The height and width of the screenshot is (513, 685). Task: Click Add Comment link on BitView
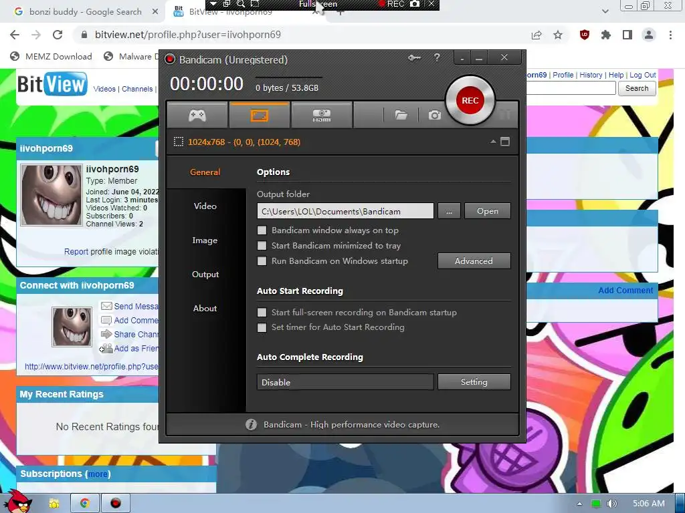625,290
